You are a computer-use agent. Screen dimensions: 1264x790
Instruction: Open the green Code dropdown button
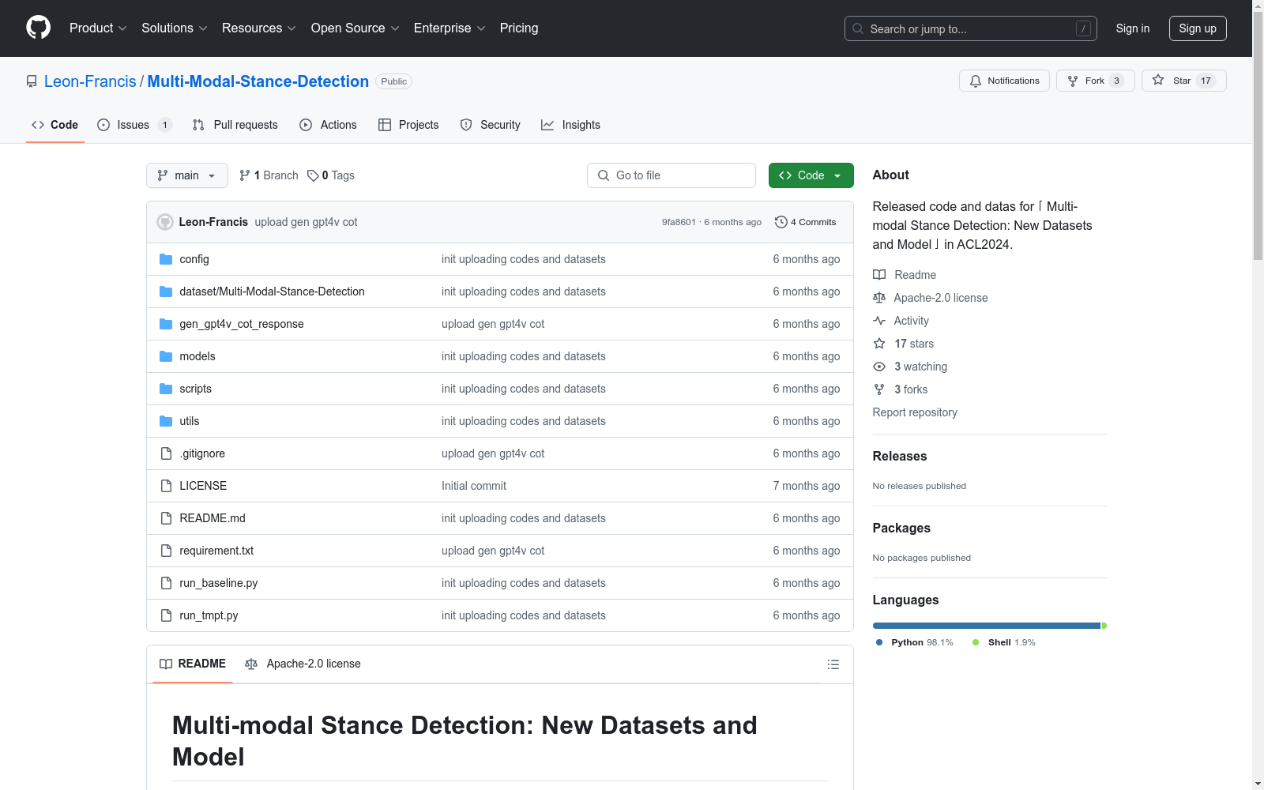[811, 175]
